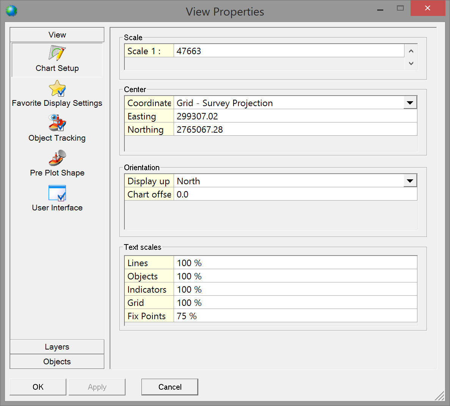The image size is (450, 406).
Task: Switch to the Objects section
Action: 57,362
